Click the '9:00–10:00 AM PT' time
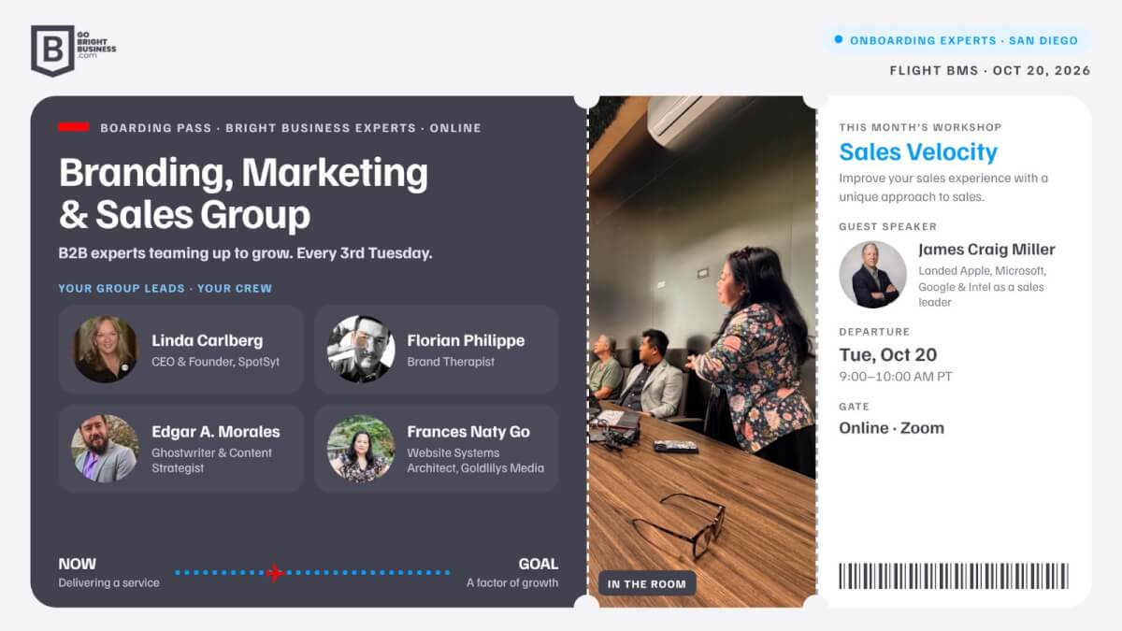This screenshot has height=631, width=1122. point(894,377)
